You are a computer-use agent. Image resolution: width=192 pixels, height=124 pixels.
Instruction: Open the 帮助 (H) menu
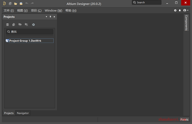[71, 11]
